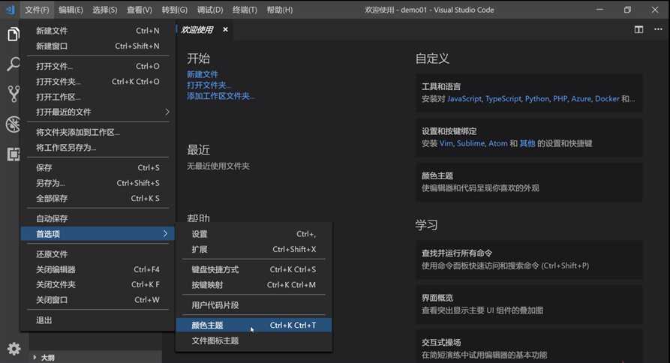Select 扩展 in preferences submenu
Image resolution: width=670 pixels, height=363 pixels.
pos(254,250)
